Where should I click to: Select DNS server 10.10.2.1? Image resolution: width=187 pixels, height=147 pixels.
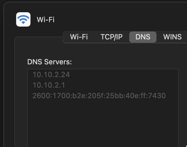(49, 85)
